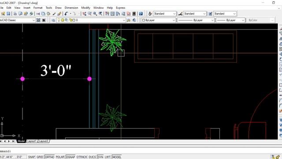Open the Table Style manager icon

[x=210, y=14]
